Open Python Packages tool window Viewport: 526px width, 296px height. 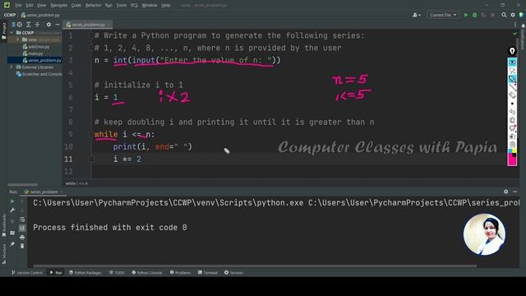point(85,272)
